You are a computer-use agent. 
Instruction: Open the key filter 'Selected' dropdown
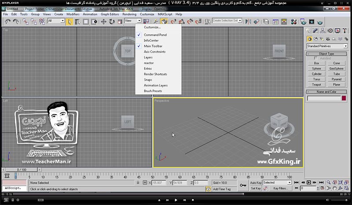[x=277, y=183]
